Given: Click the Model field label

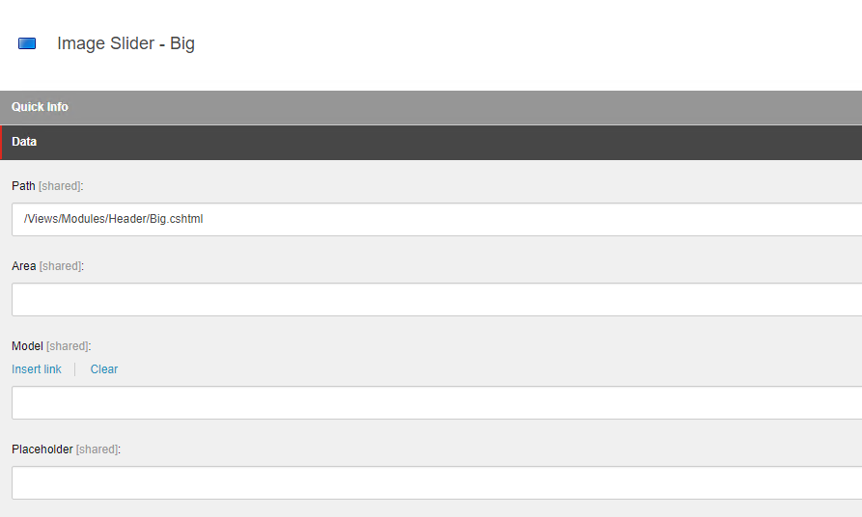Looking at the screenshot, I should click(x=27, y=346).
